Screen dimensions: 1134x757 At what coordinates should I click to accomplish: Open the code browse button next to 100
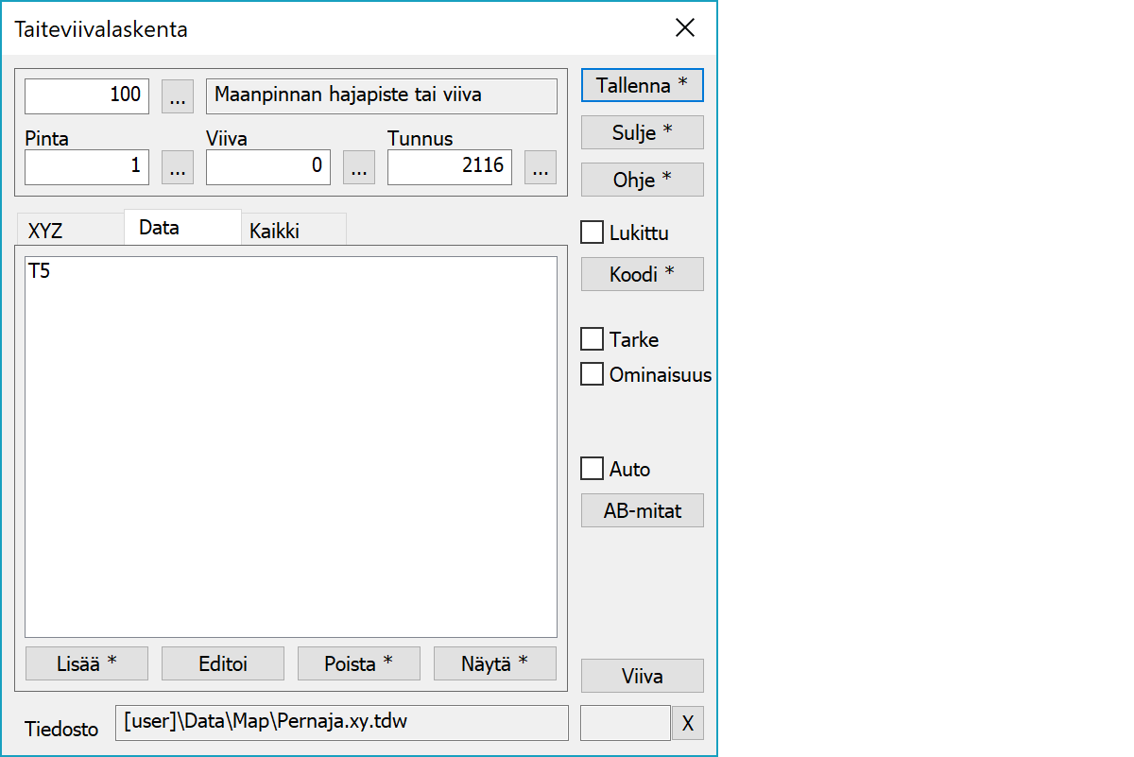pyautogui.click(x=178, y=96)
